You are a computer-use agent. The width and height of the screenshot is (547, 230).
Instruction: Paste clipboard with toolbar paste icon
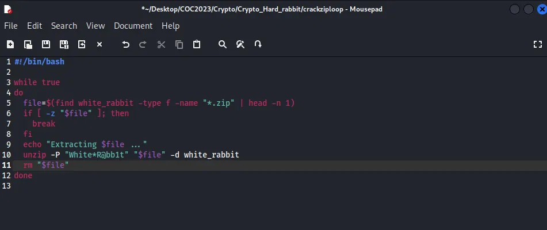(x=197, y=44)
